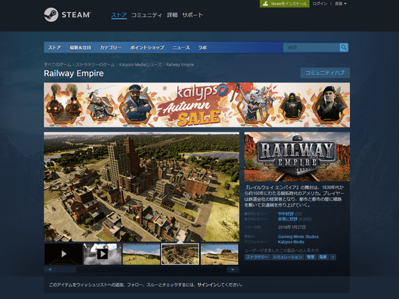Click the 管理 tag
Screen dimensions: 399x299
pos(311,257)
